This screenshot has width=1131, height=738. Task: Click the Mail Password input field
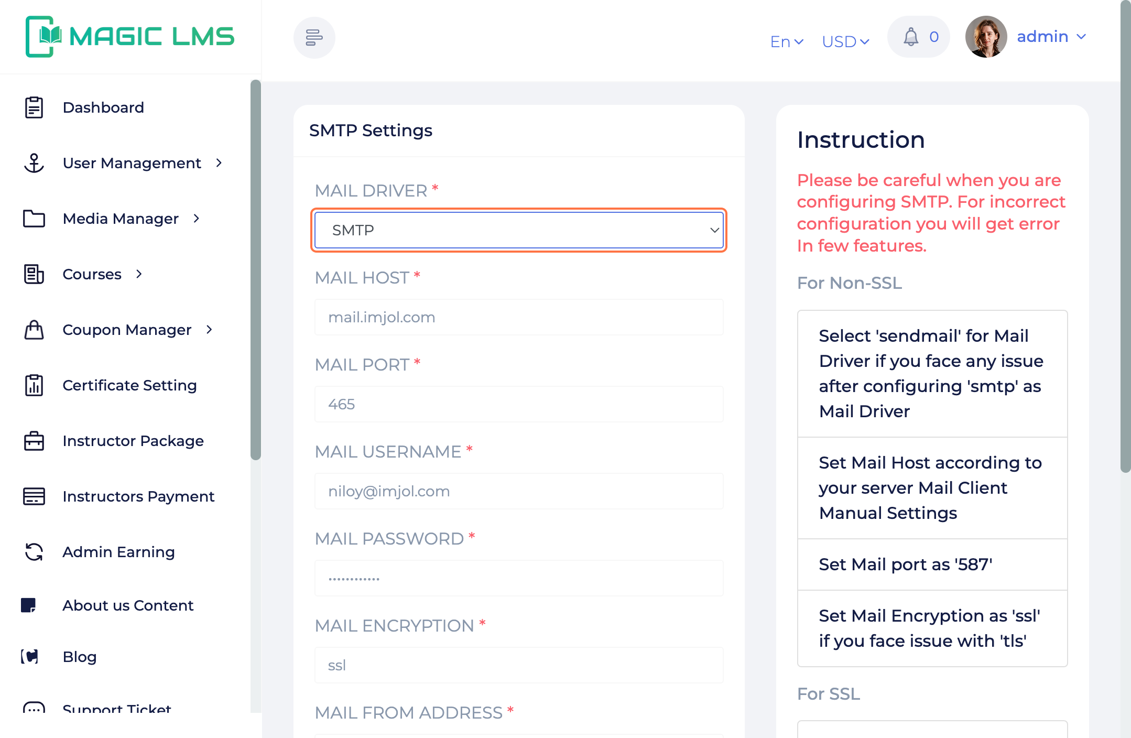519,578
